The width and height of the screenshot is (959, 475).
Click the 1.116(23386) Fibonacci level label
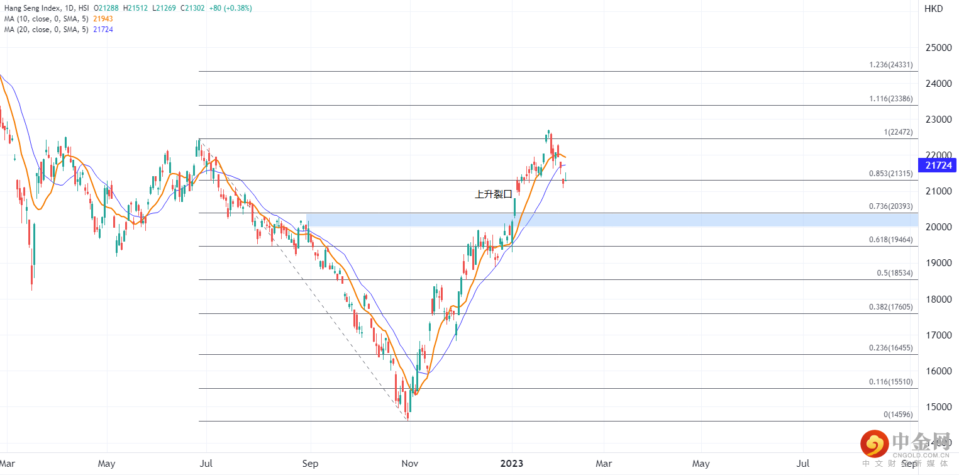890,99
